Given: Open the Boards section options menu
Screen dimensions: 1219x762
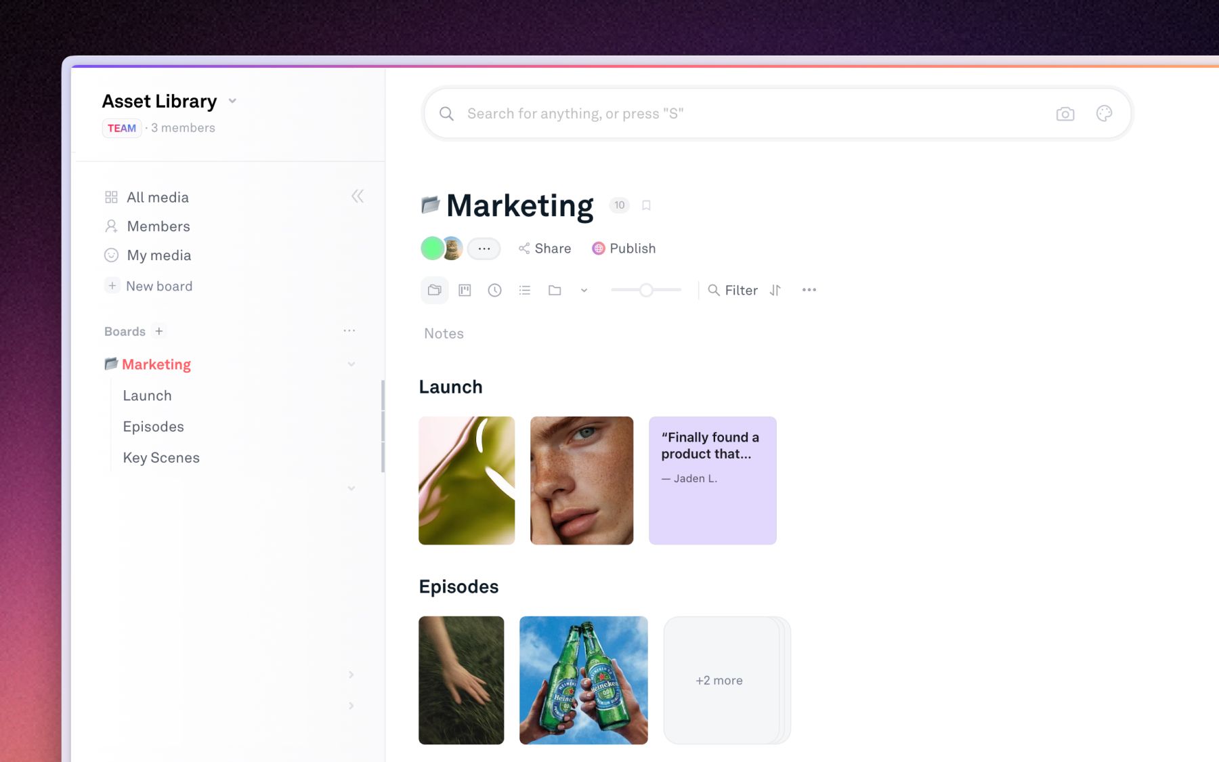Looking at the screenshot, I should click(349, 331).
